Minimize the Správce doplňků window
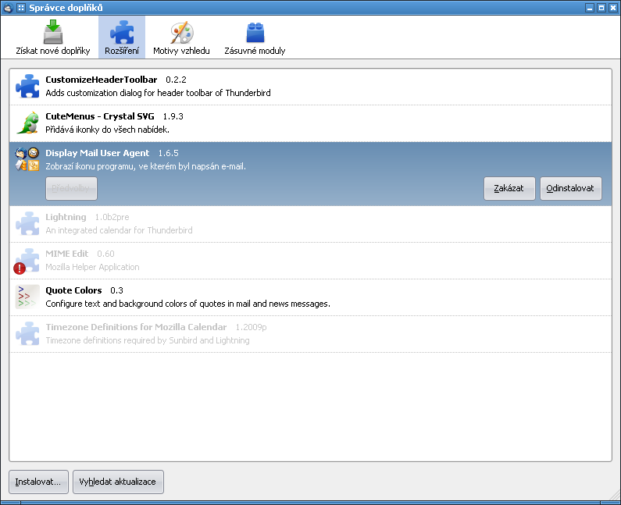This screenshot has width=621, height=505. coord(590,8)
